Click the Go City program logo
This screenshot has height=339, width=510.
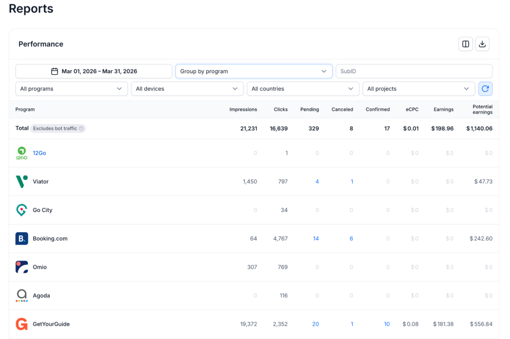click(22, 210)
